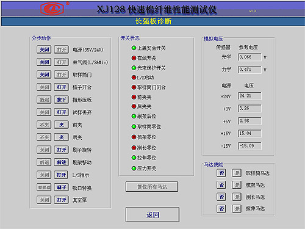Move 刷架移动 forward with 前进

(x=62, y=162)
